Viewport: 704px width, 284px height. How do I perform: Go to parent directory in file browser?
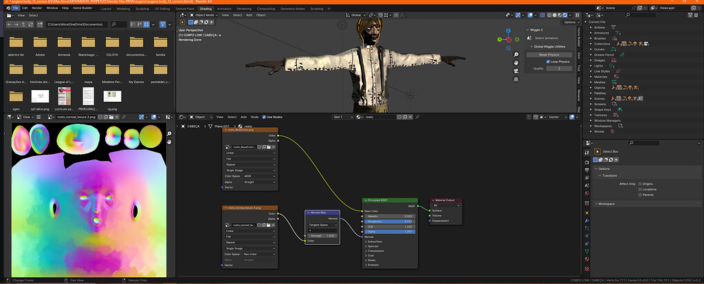pyautogui.click(x=23, y=24)
